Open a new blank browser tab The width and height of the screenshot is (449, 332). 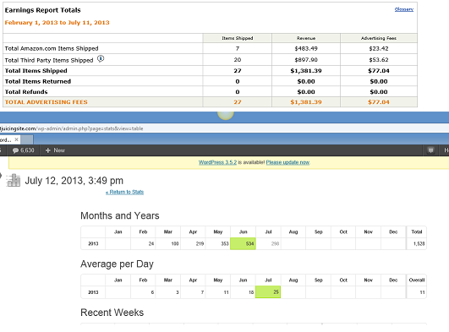tap(27, 139)
